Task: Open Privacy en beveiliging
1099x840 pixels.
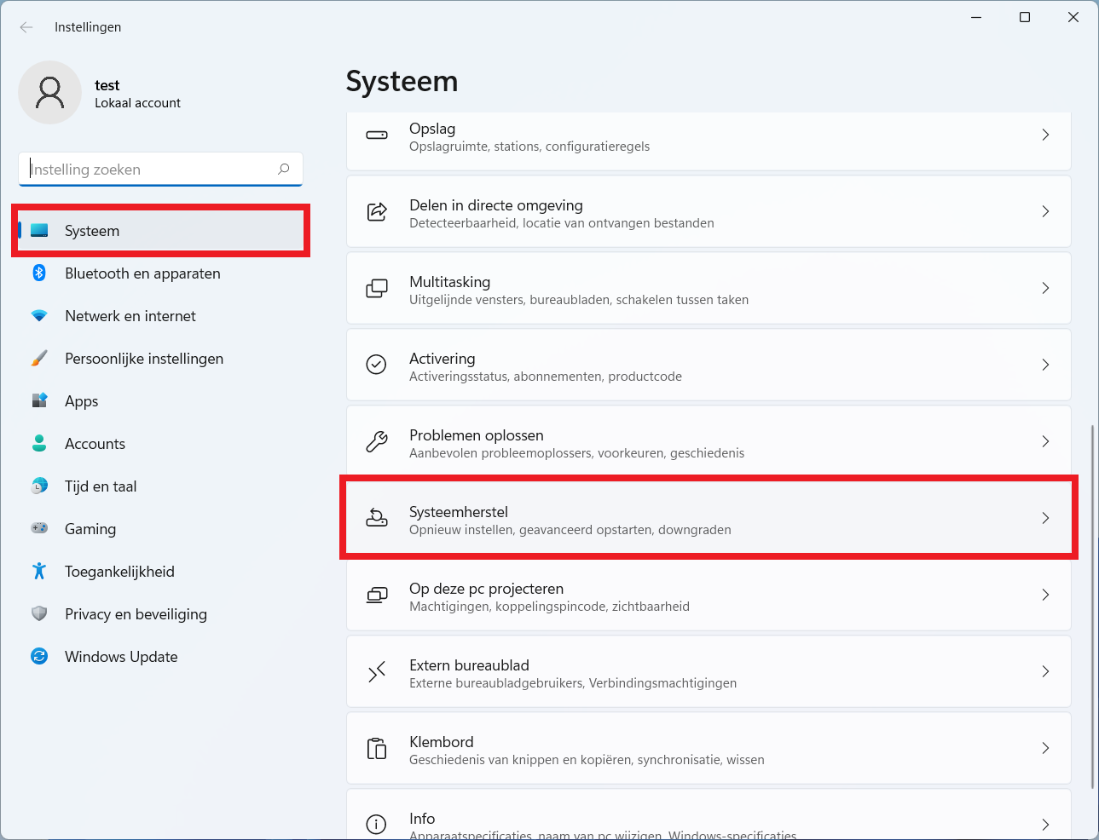Action: tap(160, 613)
